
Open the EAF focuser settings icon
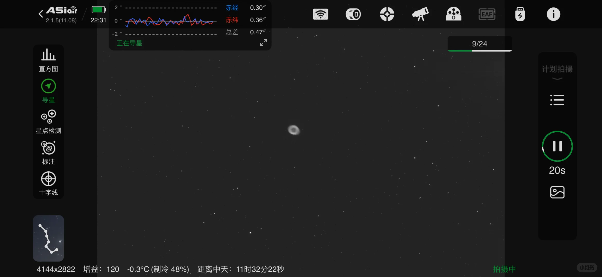[487, 14]
